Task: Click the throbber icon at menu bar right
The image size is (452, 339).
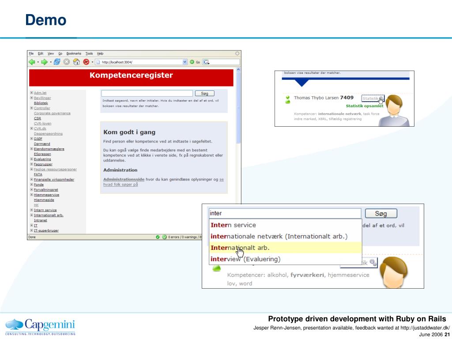Action: point(237,53)
